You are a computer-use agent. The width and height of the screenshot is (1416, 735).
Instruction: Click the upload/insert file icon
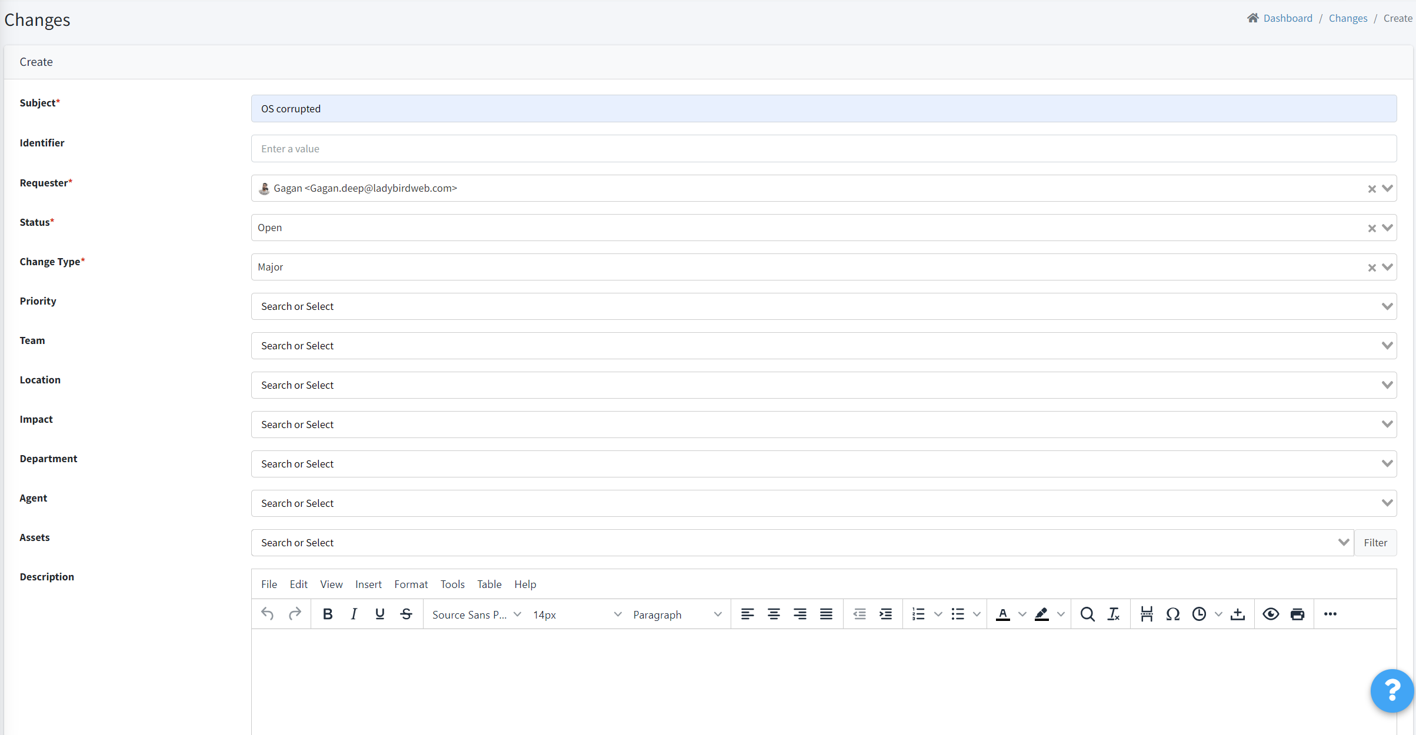(x=1238, y=614)
